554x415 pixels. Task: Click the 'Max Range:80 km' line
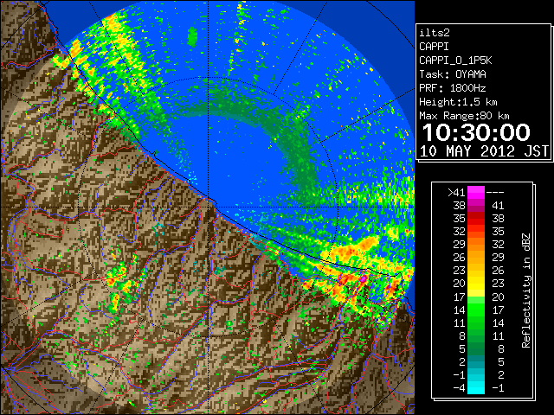pos(464,116)
